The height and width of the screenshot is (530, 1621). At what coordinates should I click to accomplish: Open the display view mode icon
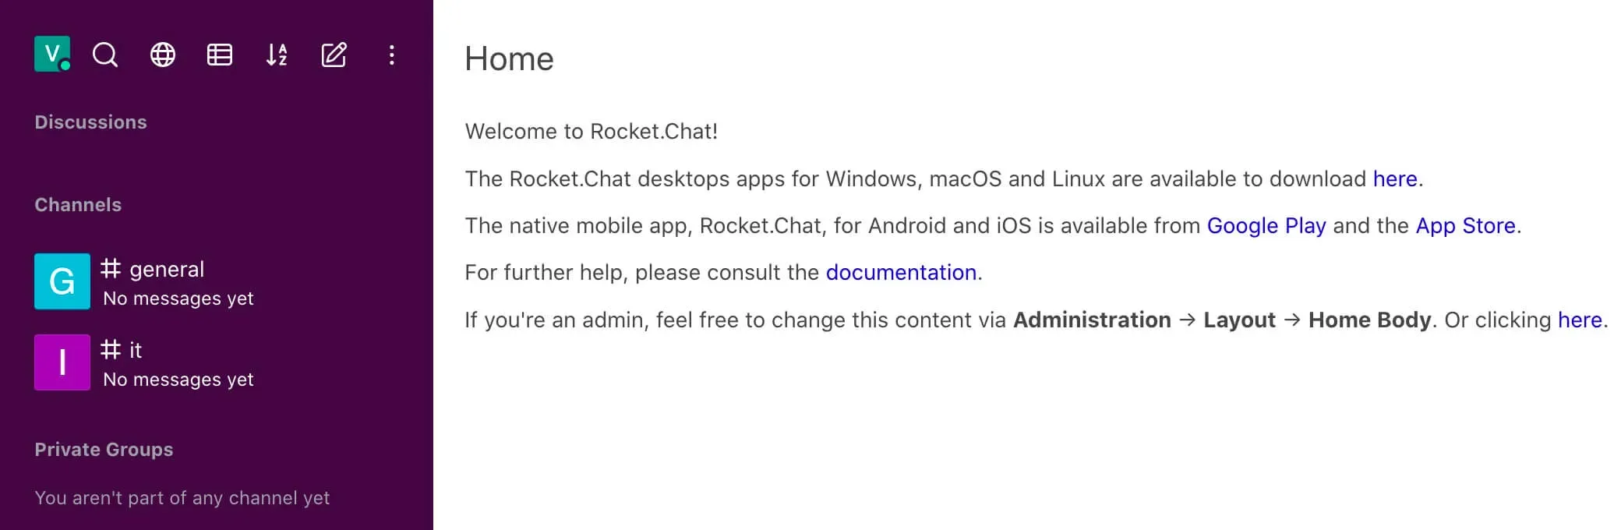[220, 55]
